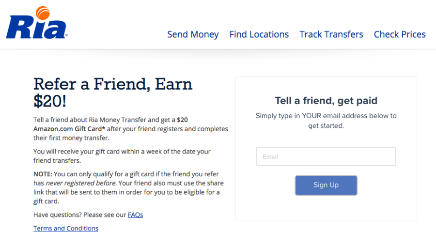The image size is (436, 246).
Task: Open Terms and Conditions link
Action: (x=66, y=228)
